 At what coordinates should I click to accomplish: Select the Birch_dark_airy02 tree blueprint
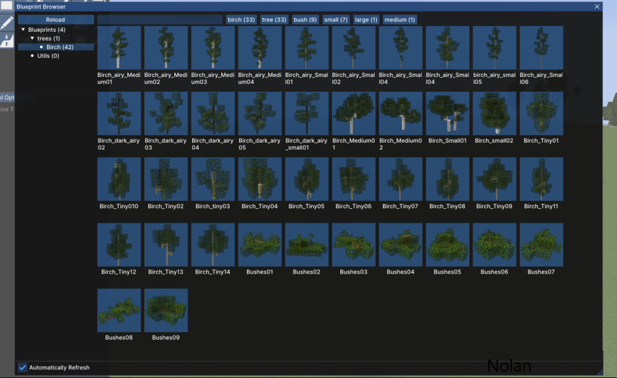(119, 113)
